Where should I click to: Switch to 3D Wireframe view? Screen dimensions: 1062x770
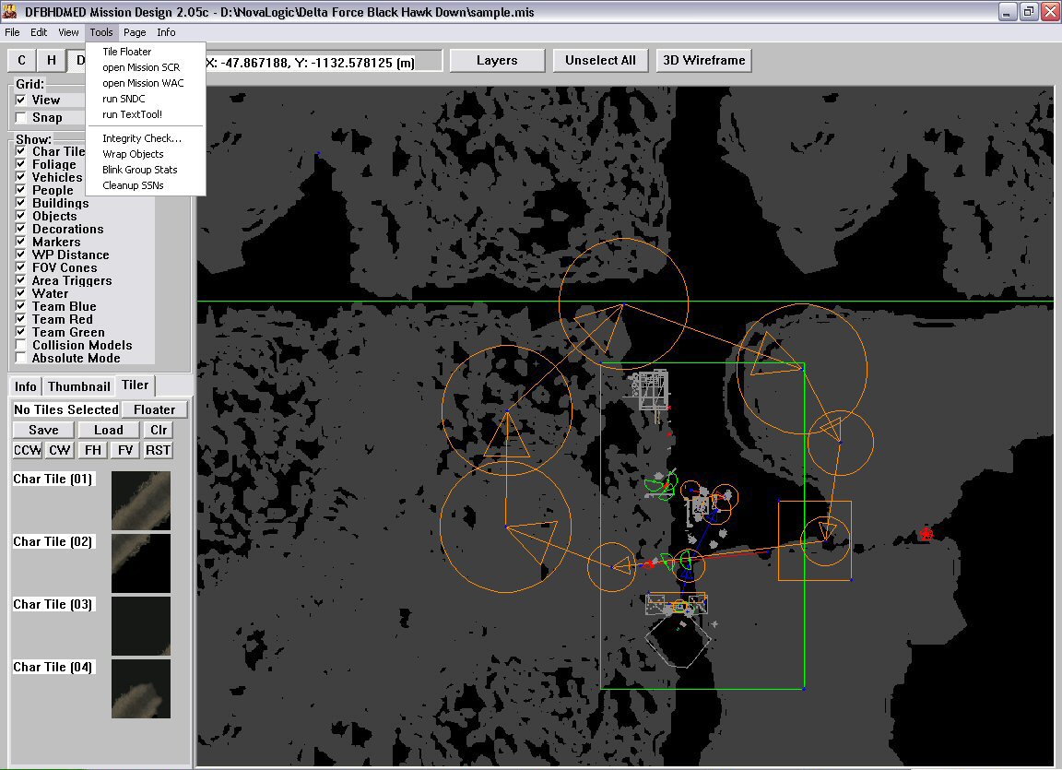(x=704, y=60)
